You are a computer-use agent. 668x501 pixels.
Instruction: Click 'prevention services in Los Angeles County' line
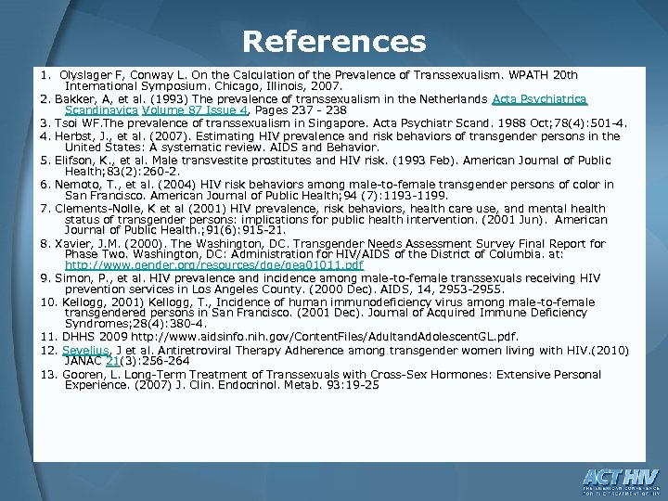coord(285,289)
